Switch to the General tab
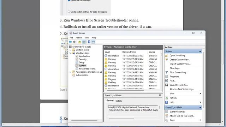Viewport: 226px width, 127px height. (x=110, y=101)
